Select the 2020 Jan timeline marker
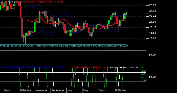 (x=25, y=90)
